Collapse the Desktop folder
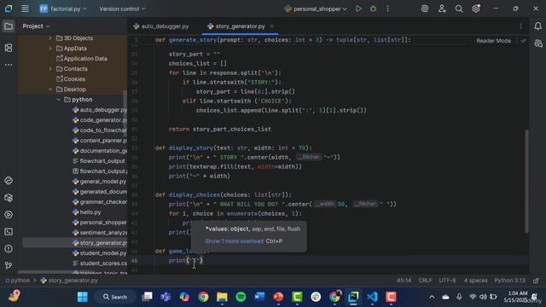Viewport: 546px width, 307px height. pos(50,90)
